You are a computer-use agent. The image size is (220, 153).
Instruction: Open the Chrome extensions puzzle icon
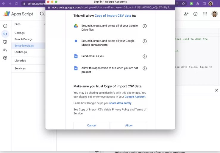tap(198, 4)
